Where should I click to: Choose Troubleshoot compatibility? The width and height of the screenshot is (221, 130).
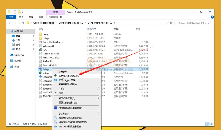(77, 84)
